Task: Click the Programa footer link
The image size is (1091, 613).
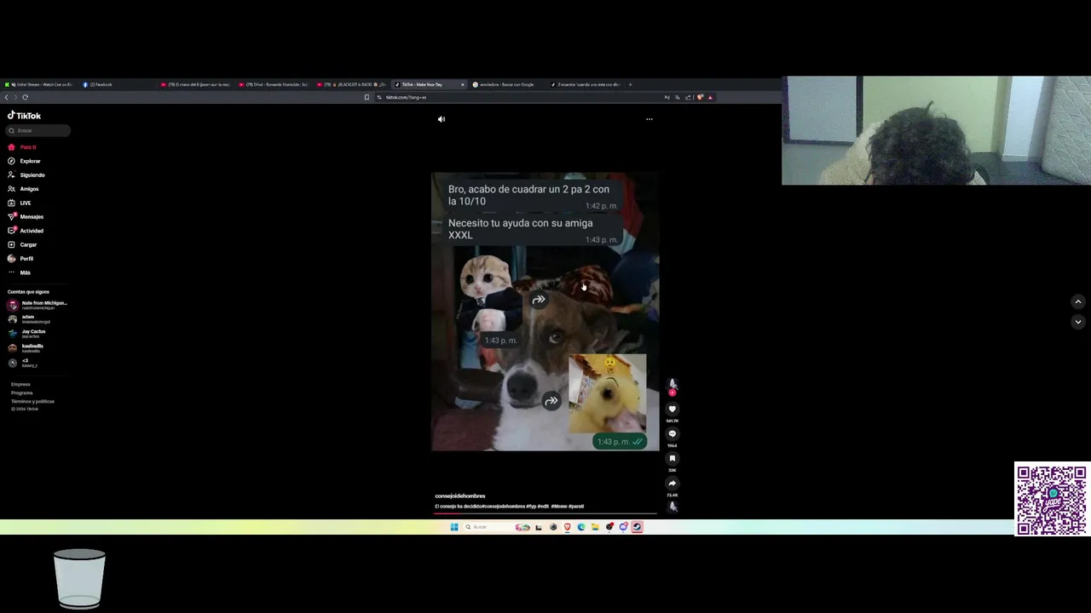Action: click(22, 392)
